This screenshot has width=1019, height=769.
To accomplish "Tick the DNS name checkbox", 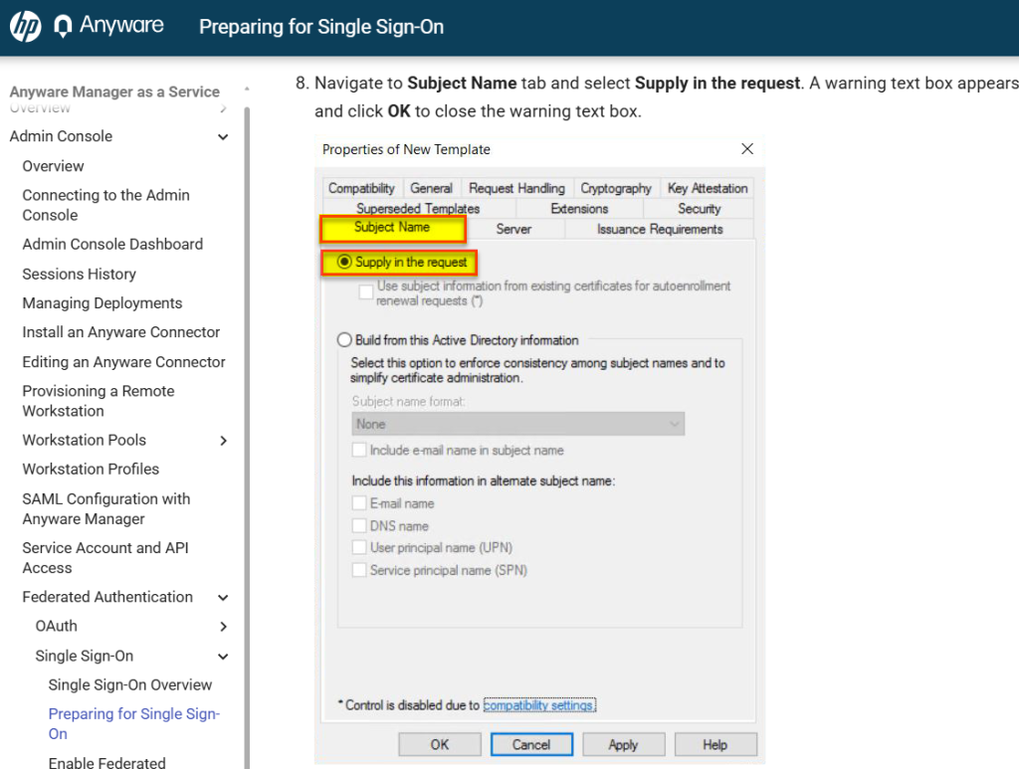I will pyautogui.click(x=359, y=526).
